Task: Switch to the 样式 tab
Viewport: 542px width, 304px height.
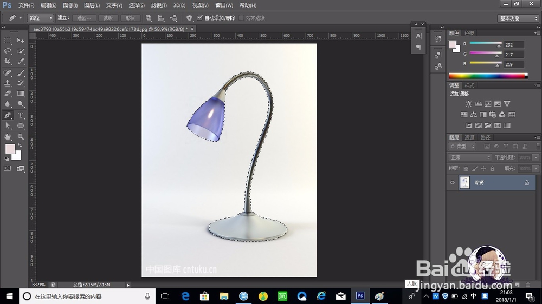Action: [x=469, y=85]
